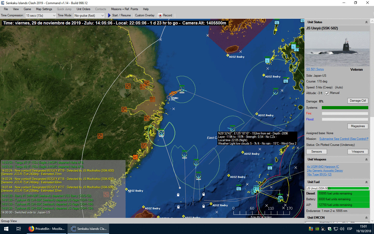This screenshot has width=374, height=234.
Task: Select the submarine unit beside the orange ship group
Action: [x=182, y=89]
